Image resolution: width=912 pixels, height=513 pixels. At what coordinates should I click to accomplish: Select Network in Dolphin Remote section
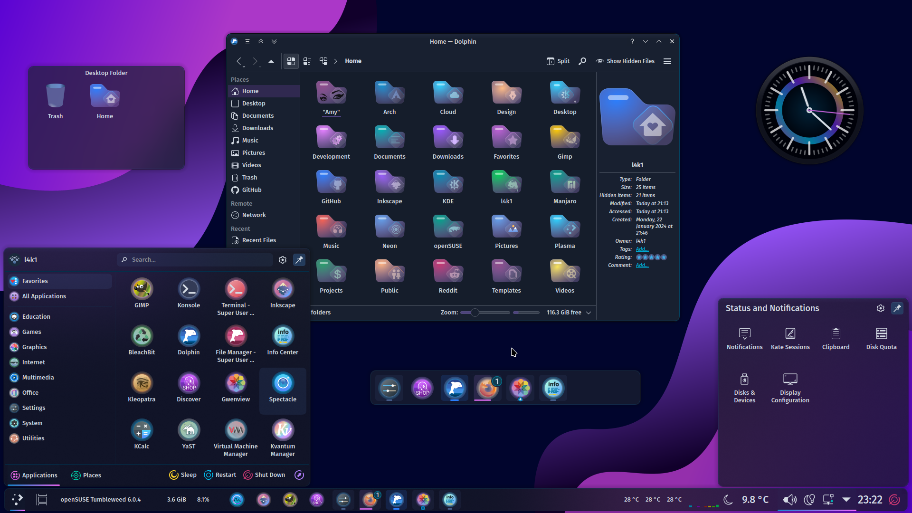[264, 215]
